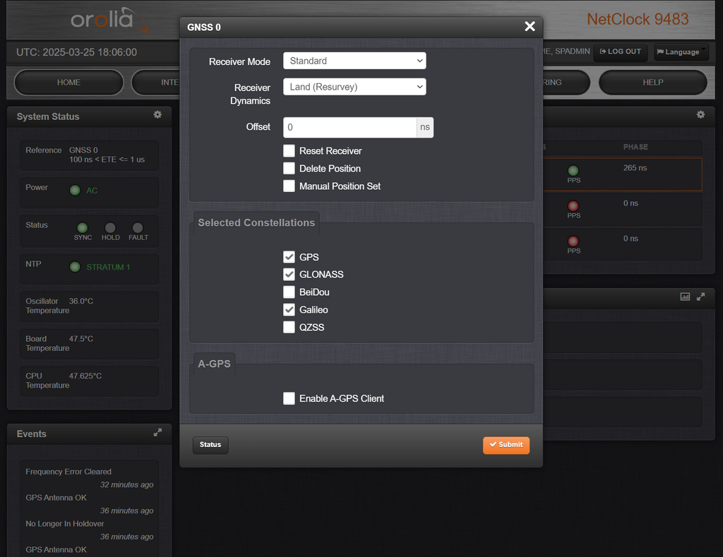Click the Board Temperature 47.5°C value
Image resolution: width=723 pixels, height=557 pixels.
[x=81, y=339]
